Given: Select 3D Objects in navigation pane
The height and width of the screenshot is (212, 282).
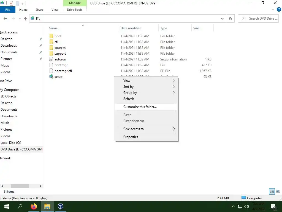Looking at the screenshot, I should (8, 96).
